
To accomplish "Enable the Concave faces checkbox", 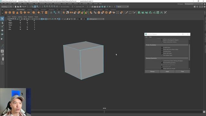I will point(162,52).
